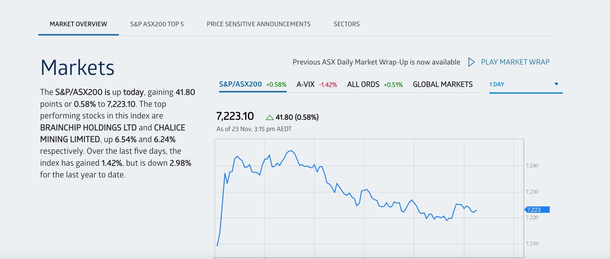Viewport: 610px width, 259px height.
Task: Open the Global Markets chart tab
Action: pos(442,84)
